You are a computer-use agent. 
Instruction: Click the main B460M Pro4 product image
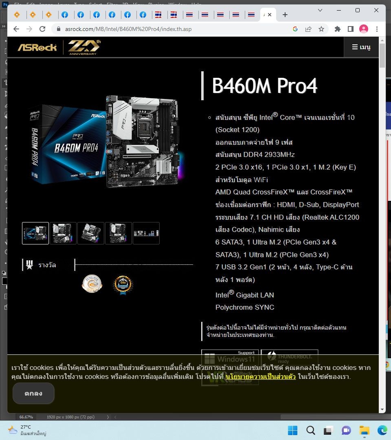(x=107, y=142)
